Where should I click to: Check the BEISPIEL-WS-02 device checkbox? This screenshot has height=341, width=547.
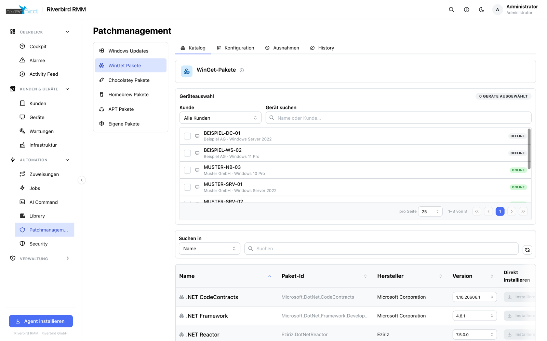pos(187,153)
